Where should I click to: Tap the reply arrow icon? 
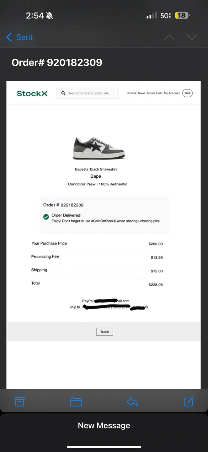click(132, 402)
